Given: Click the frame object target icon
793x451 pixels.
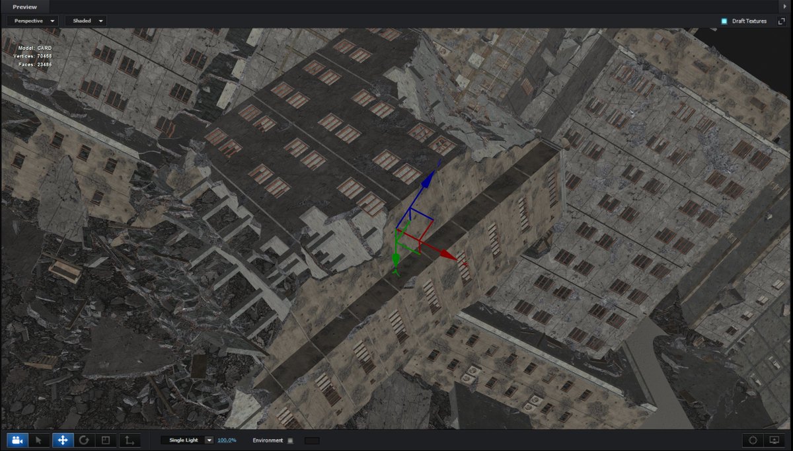Looking at the screenshot, I should tap(753, 440).
